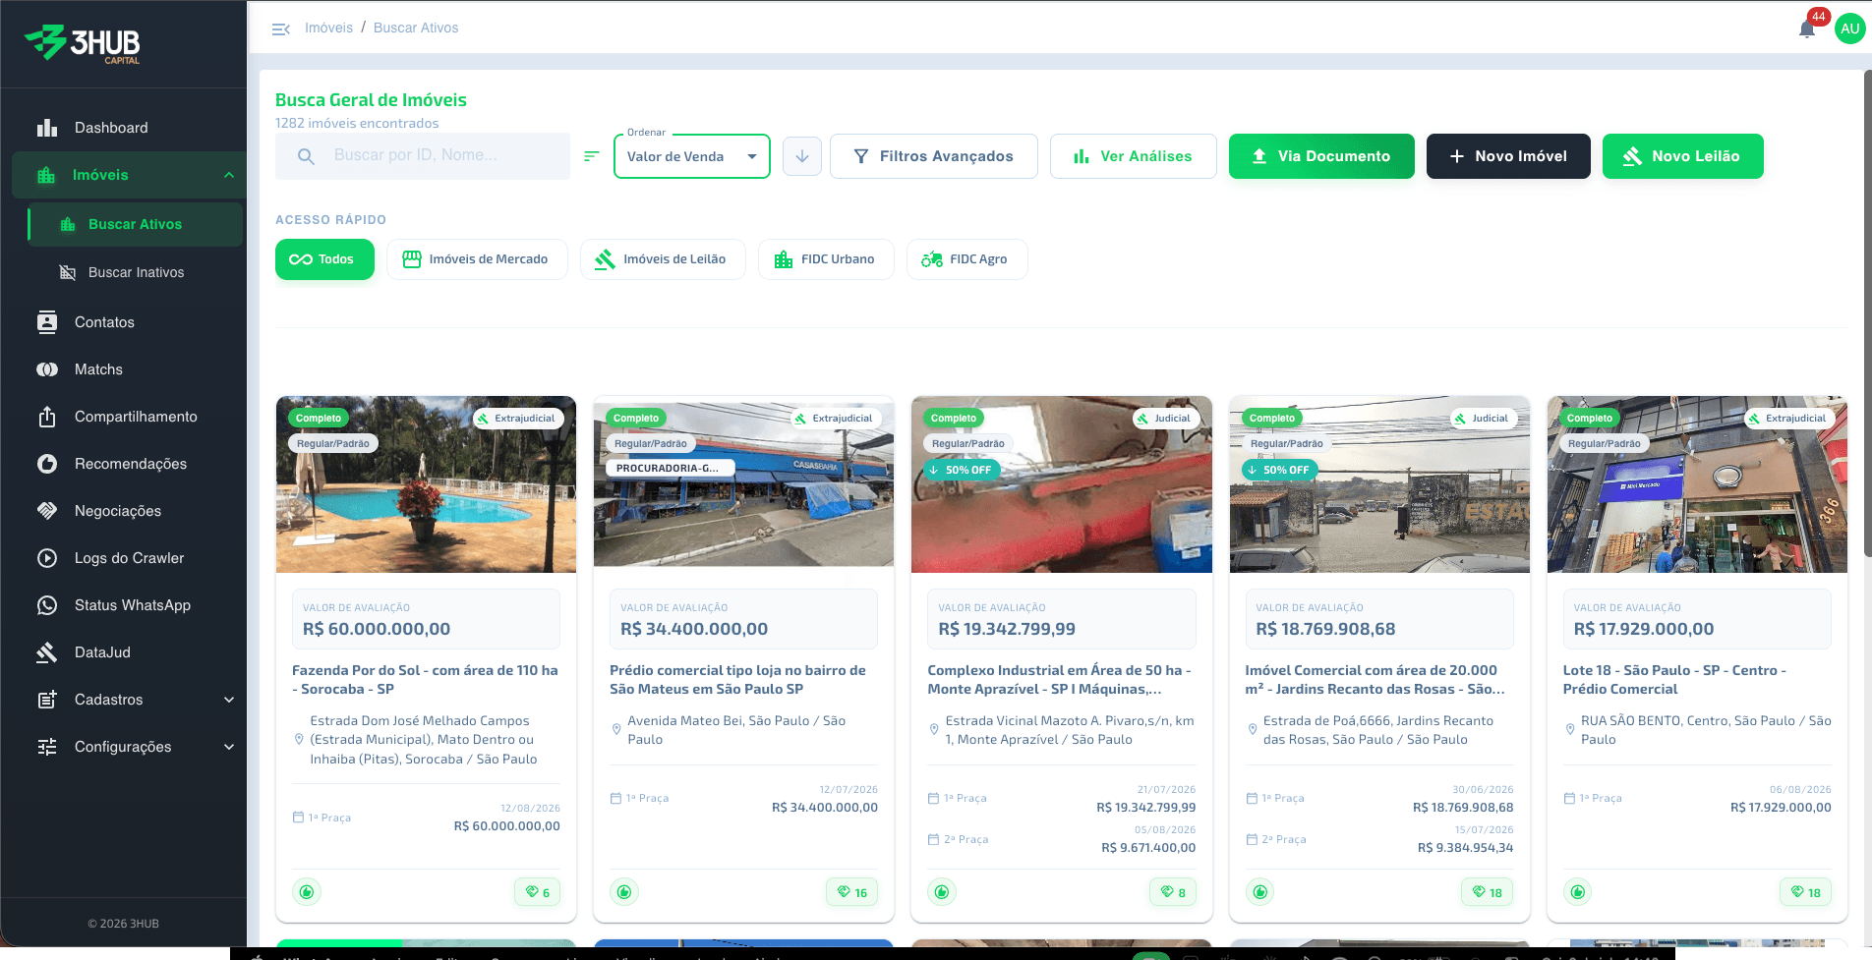Image resolution: width=1872 pixels, height=960 pixels.
Task: Toggle the FIDC Agro filter
Action: (966, 259)
